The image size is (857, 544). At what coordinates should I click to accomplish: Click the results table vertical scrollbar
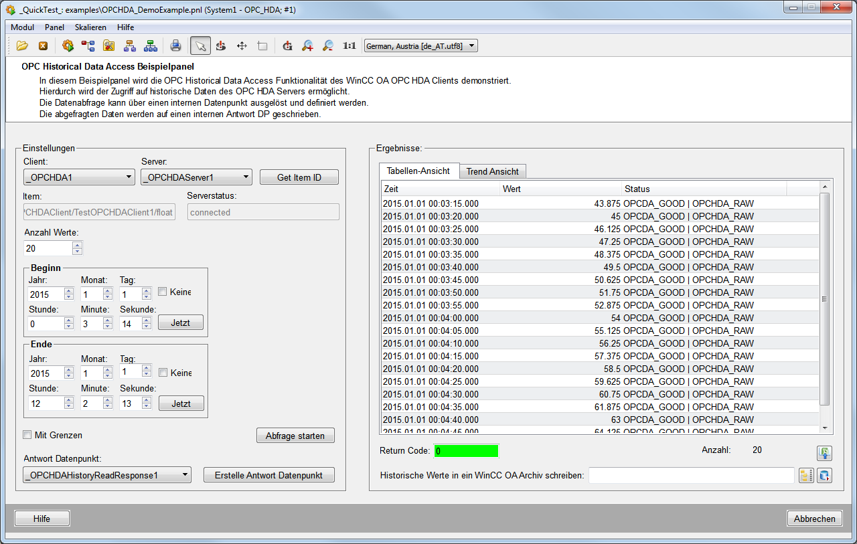pos(825,299)
